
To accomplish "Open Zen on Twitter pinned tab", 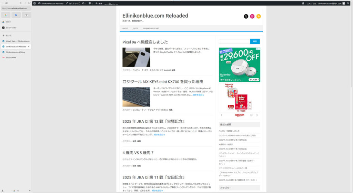I will pyautogui.click(x=16, y=28).
